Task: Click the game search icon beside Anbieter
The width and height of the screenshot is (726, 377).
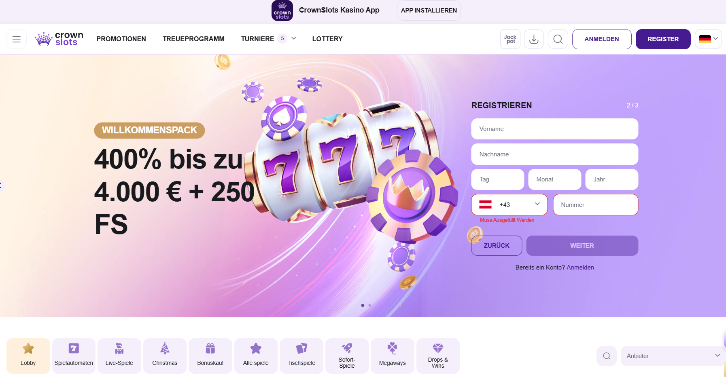Action: click(607, 356)
